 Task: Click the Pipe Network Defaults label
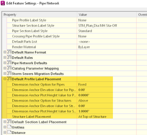point(29,63)
